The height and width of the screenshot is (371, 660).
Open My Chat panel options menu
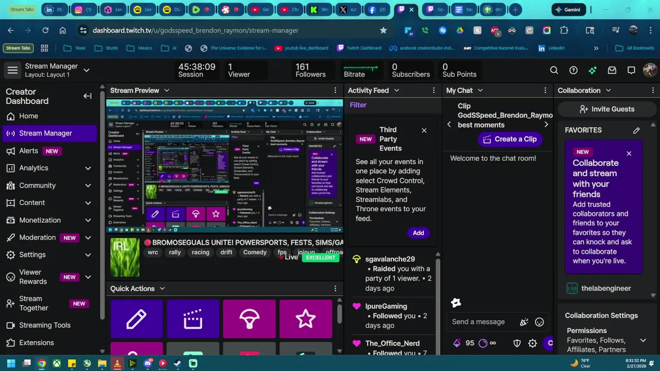(545, 90)
